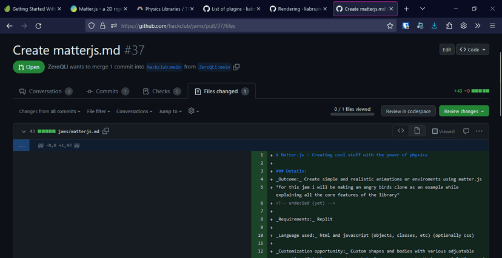Expand hidden lines above the diff hunk
The width and height of the screenshot is (502, 258).
pos(22,145)
